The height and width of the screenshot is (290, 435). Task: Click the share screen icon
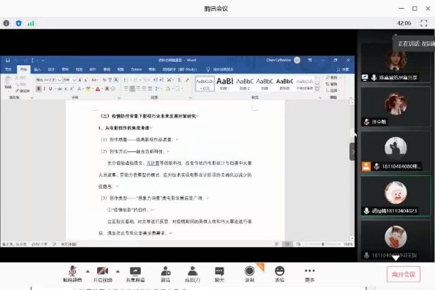(x=135, y=272)
